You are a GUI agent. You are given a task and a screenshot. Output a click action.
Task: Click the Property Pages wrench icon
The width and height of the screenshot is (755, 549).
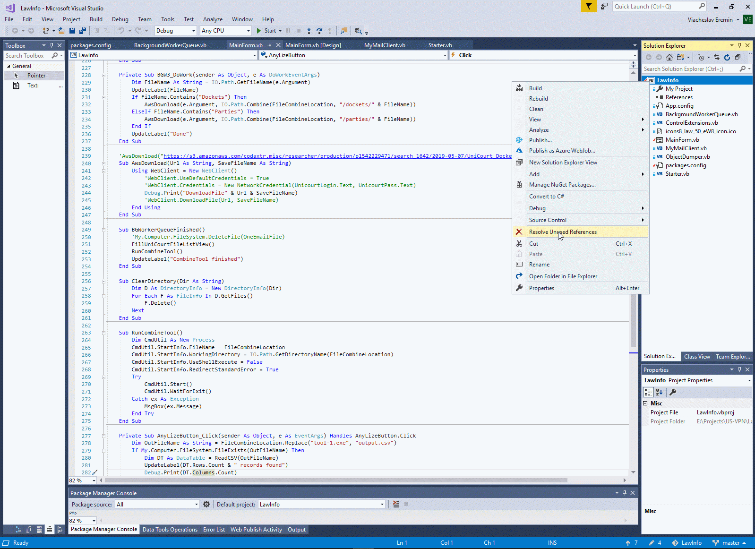coord(673,392)
